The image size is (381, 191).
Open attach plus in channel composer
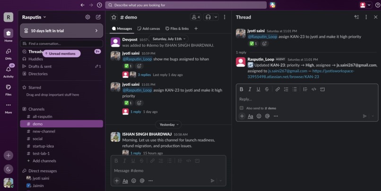(x=117, y=181)
